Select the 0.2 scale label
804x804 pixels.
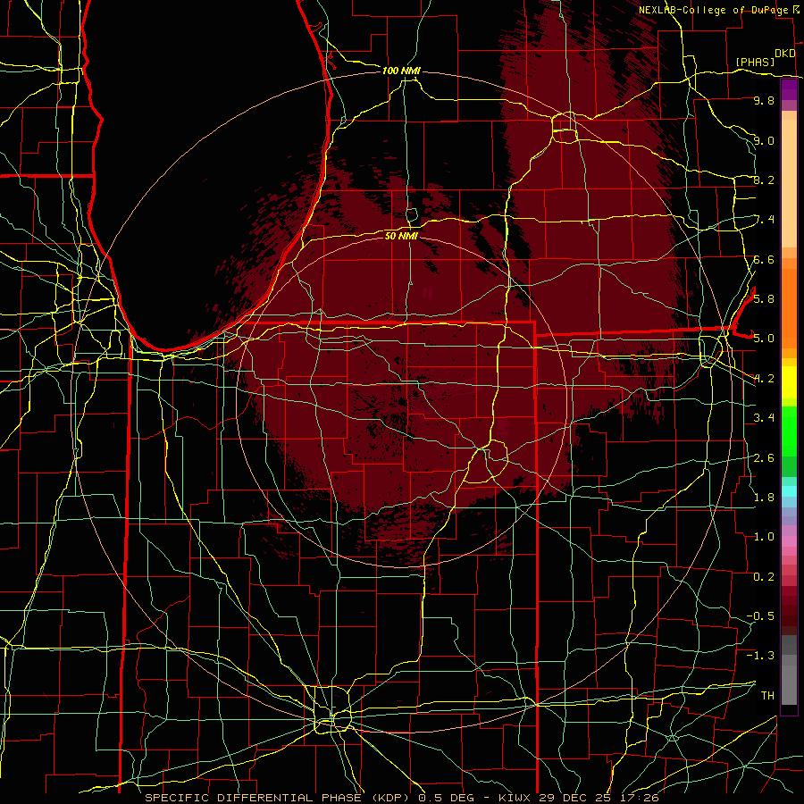point(764,577)
